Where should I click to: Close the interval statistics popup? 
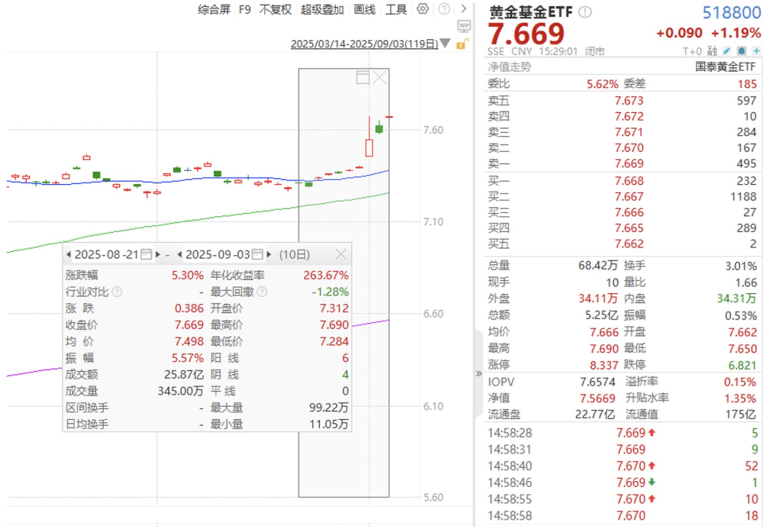[x=341, y=254]
